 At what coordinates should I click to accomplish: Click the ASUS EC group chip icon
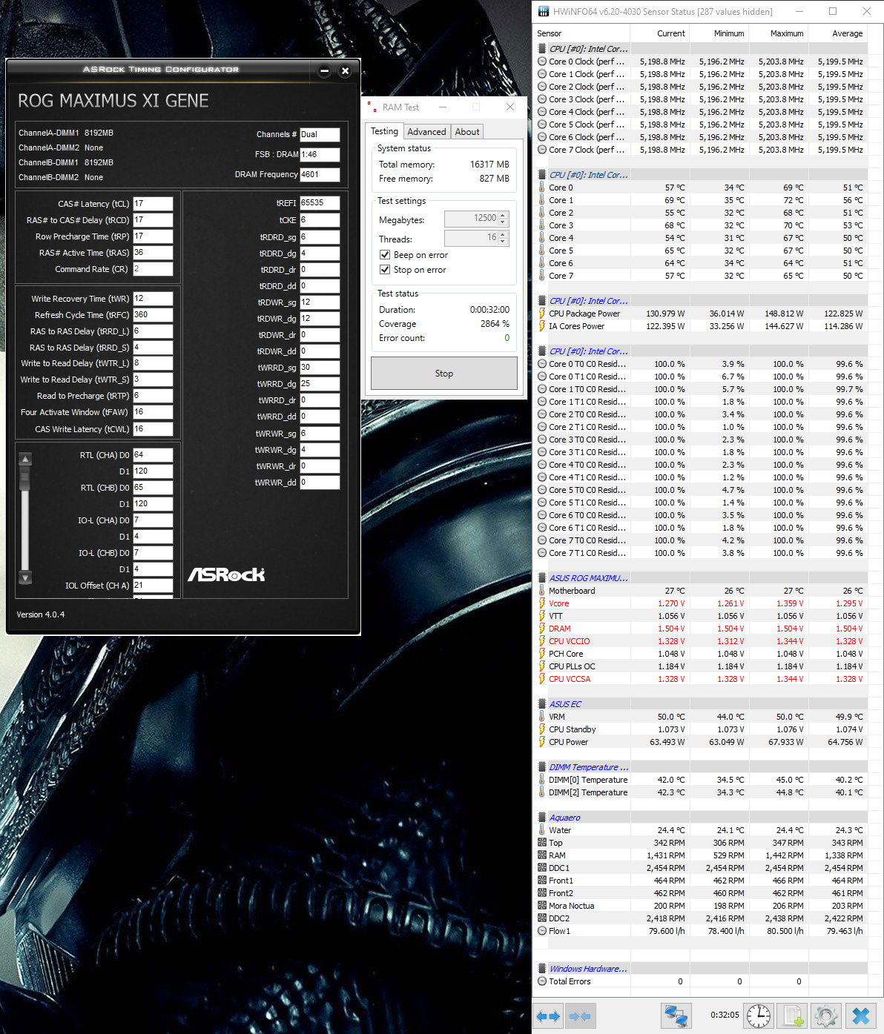542,704
